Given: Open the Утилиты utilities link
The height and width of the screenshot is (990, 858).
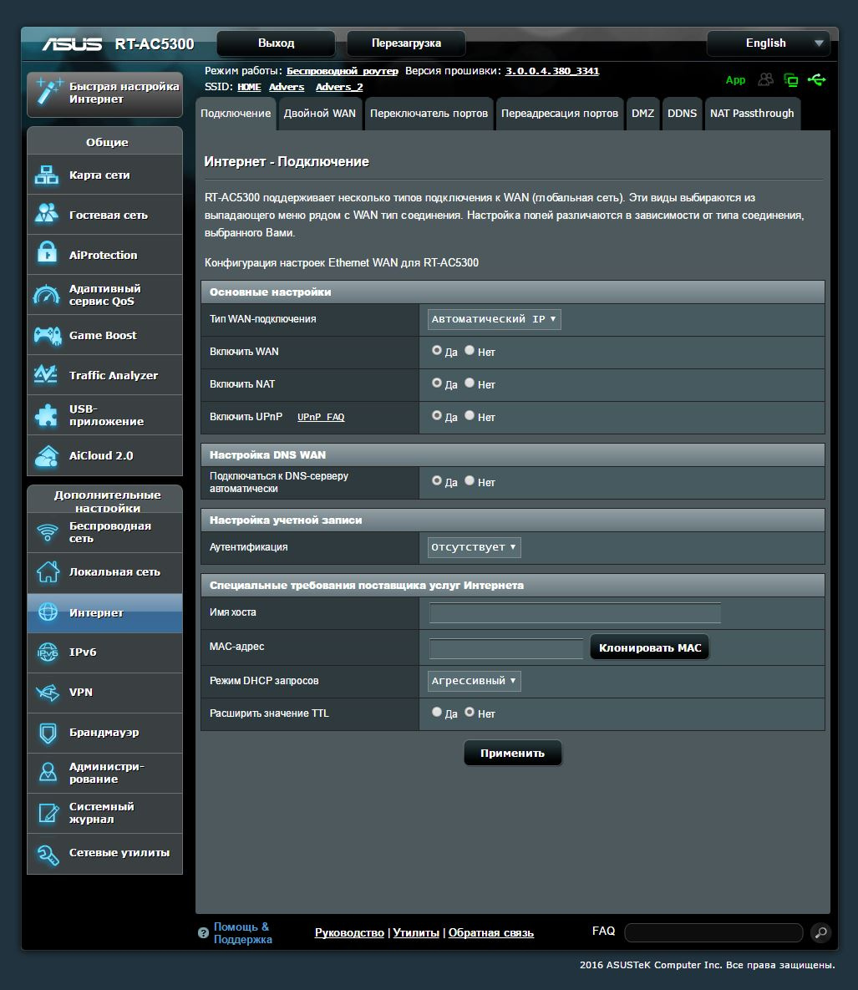Looking at the screenshot, I should click(416, 933).
